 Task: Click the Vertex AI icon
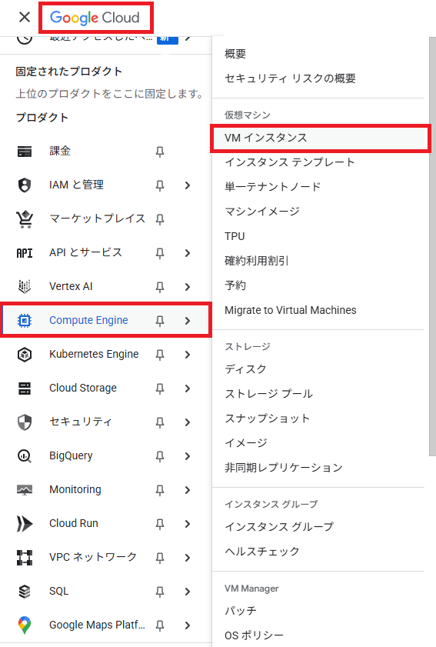25,286
